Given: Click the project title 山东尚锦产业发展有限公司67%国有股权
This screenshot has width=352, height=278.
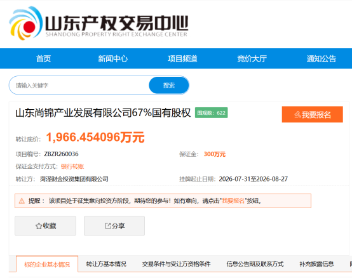Looking at the screenshot, I should [x=103, y=113].
